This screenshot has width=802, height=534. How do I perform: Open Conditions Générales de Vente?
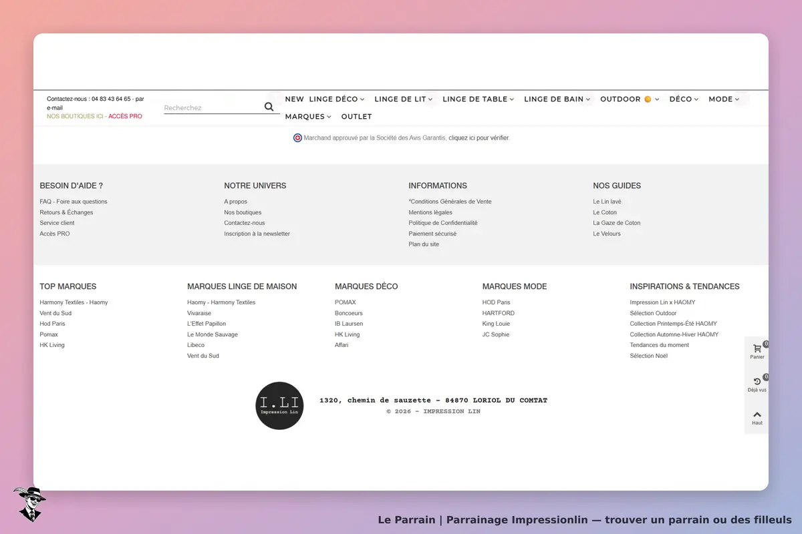450,202
